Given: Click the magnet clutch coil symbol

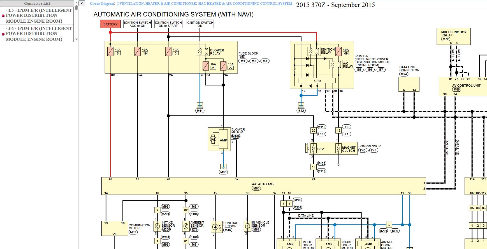Looking at the screenshot, I should tap(339, 149).
